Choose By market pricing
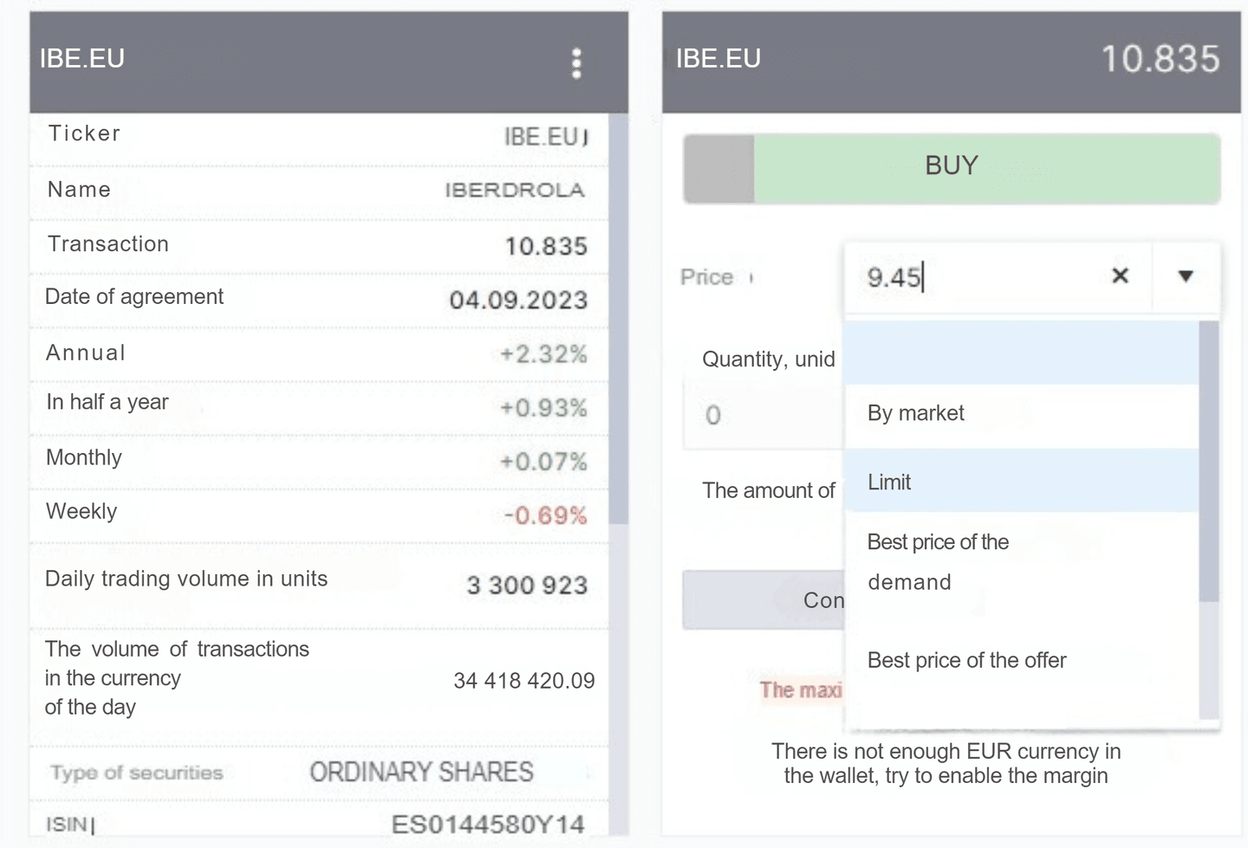This screenshot has width=1248, height=848. pos(915,413)
